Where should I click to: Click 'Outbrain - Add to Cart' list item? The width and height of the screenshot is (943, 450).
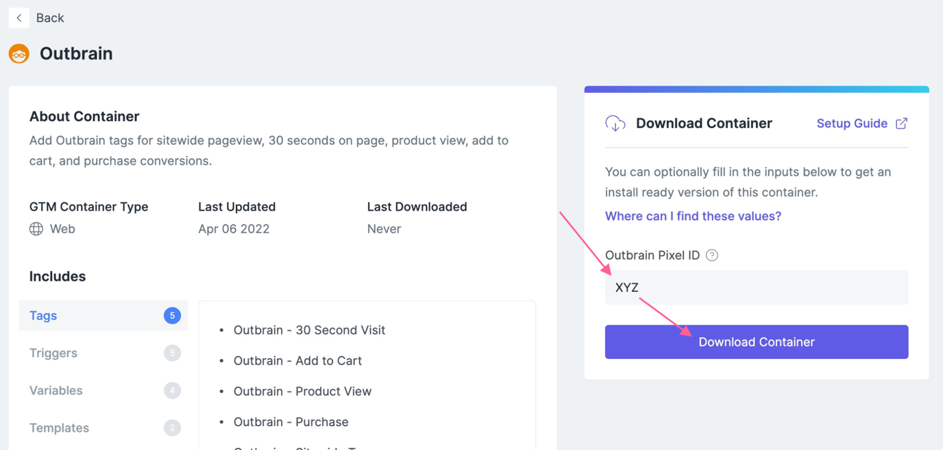297,361
